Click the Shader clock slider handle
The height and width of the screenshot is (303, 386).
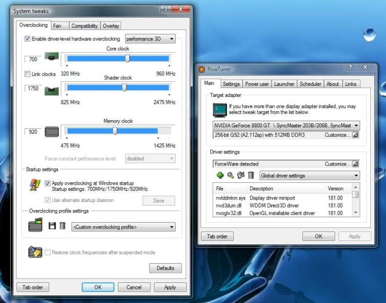point(124,87)
